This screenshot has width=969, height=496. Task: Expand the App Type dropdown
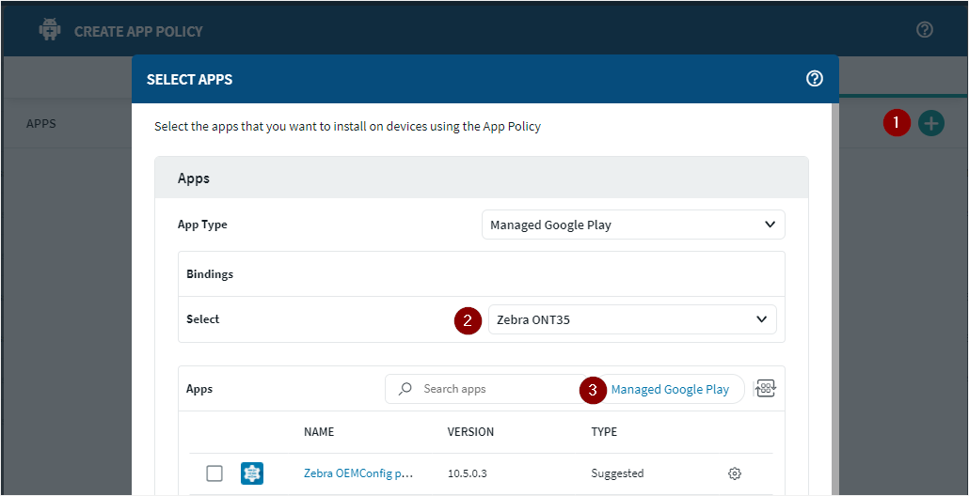(x=632, y=225)
